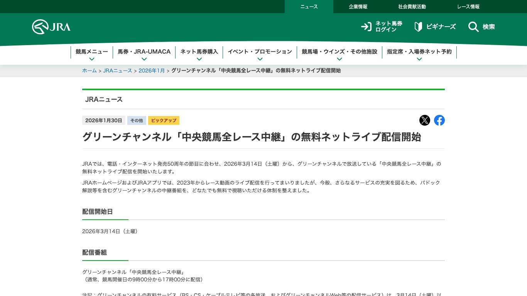
Task: Click the ピックアップ tag
Action: click(x=164, y=121)
